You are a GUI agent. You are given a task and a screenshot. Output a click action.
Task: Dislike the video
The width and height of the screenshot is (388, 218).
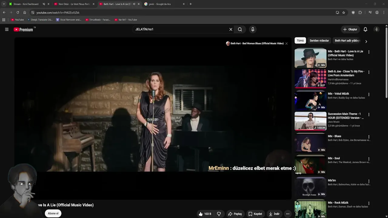pyautogui.click(x=219, y=214)
